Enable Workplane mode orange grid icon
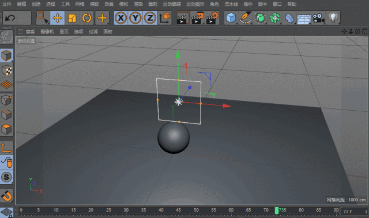 coord(6,85)
